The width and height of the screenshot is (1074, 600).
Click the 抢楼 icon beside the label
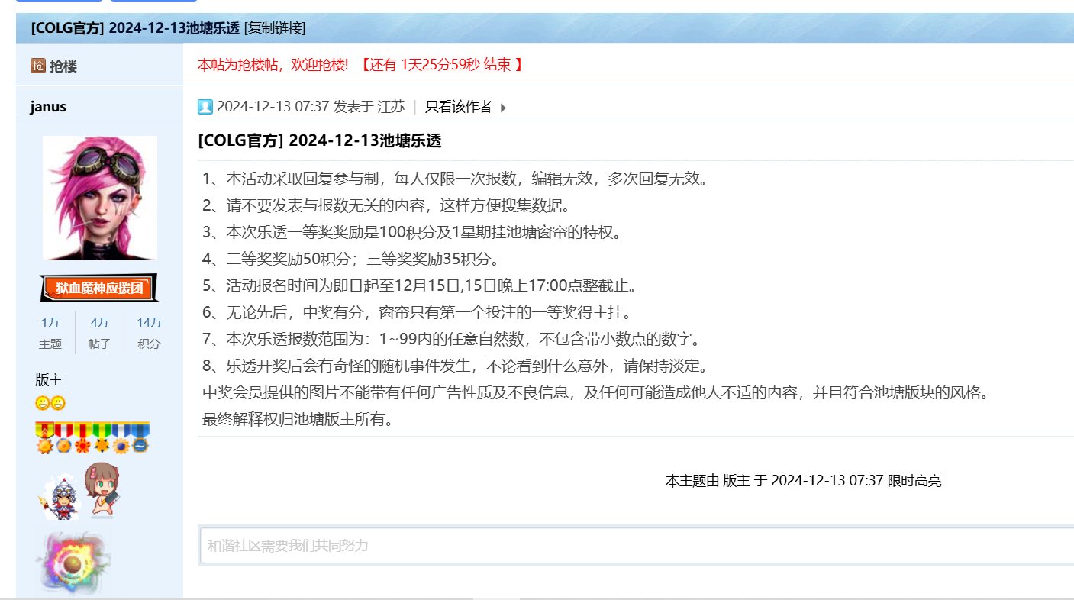37,66
